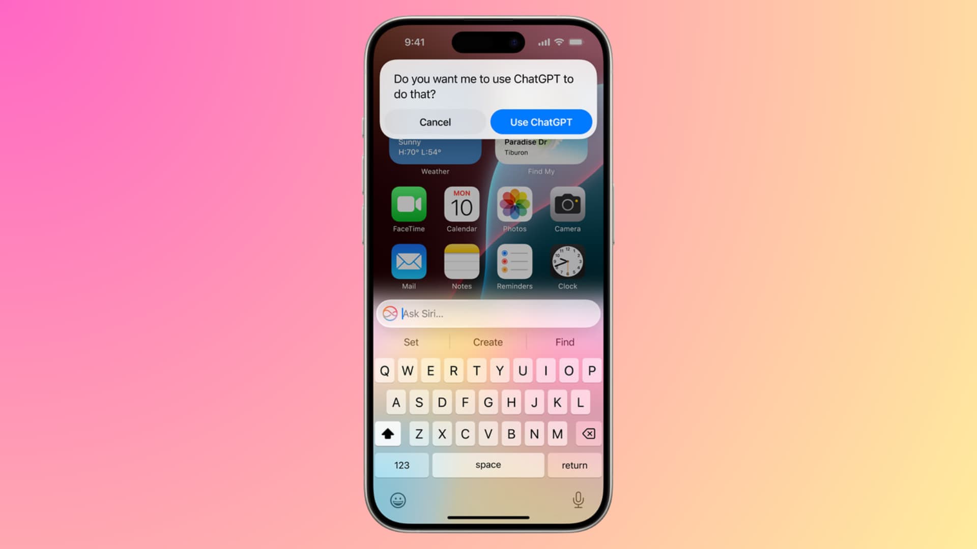Select the Find suggestion tab
The height and width of the screenshot is (549, 977).
point(564,342)
